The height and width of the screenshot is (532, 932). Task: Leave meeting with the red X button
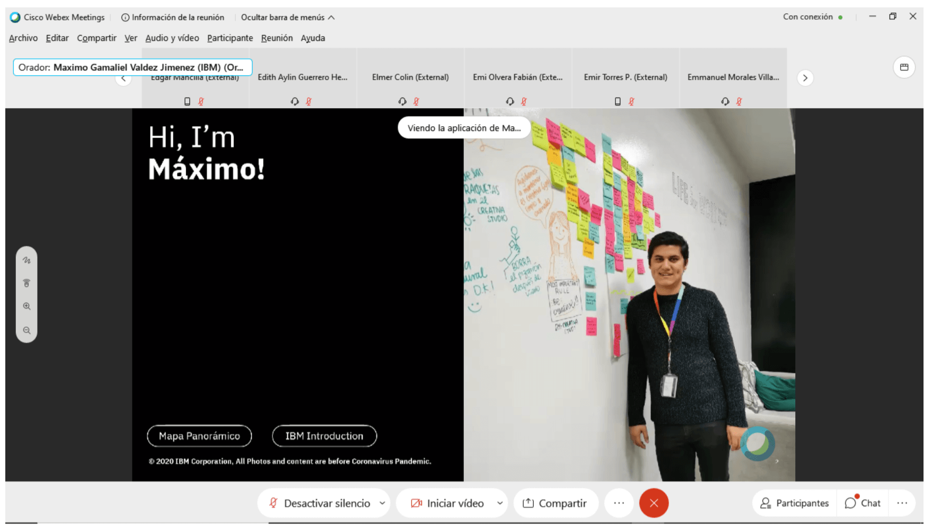[x=654, y=503]
